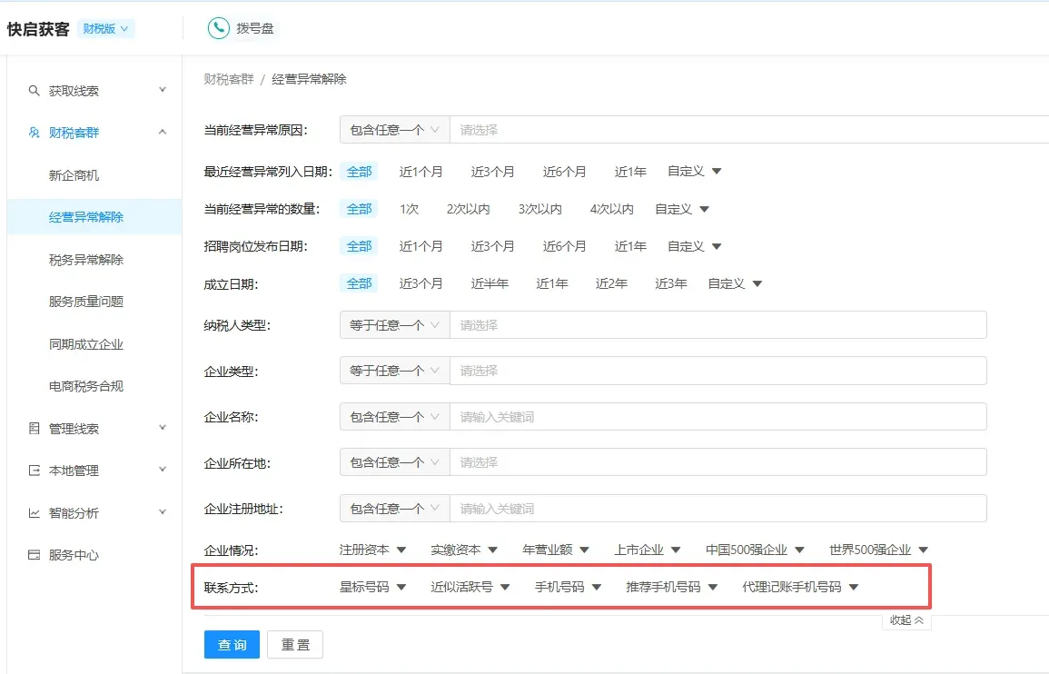Click the 企业注册地址 keyword input field

tap(718, 509)
